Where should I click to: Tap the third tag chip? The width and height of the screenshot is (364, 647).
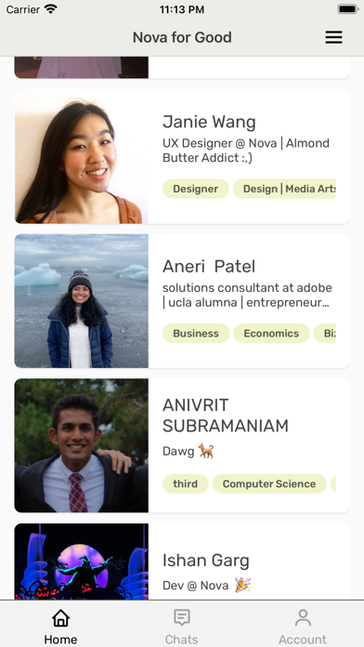point(185,484)
